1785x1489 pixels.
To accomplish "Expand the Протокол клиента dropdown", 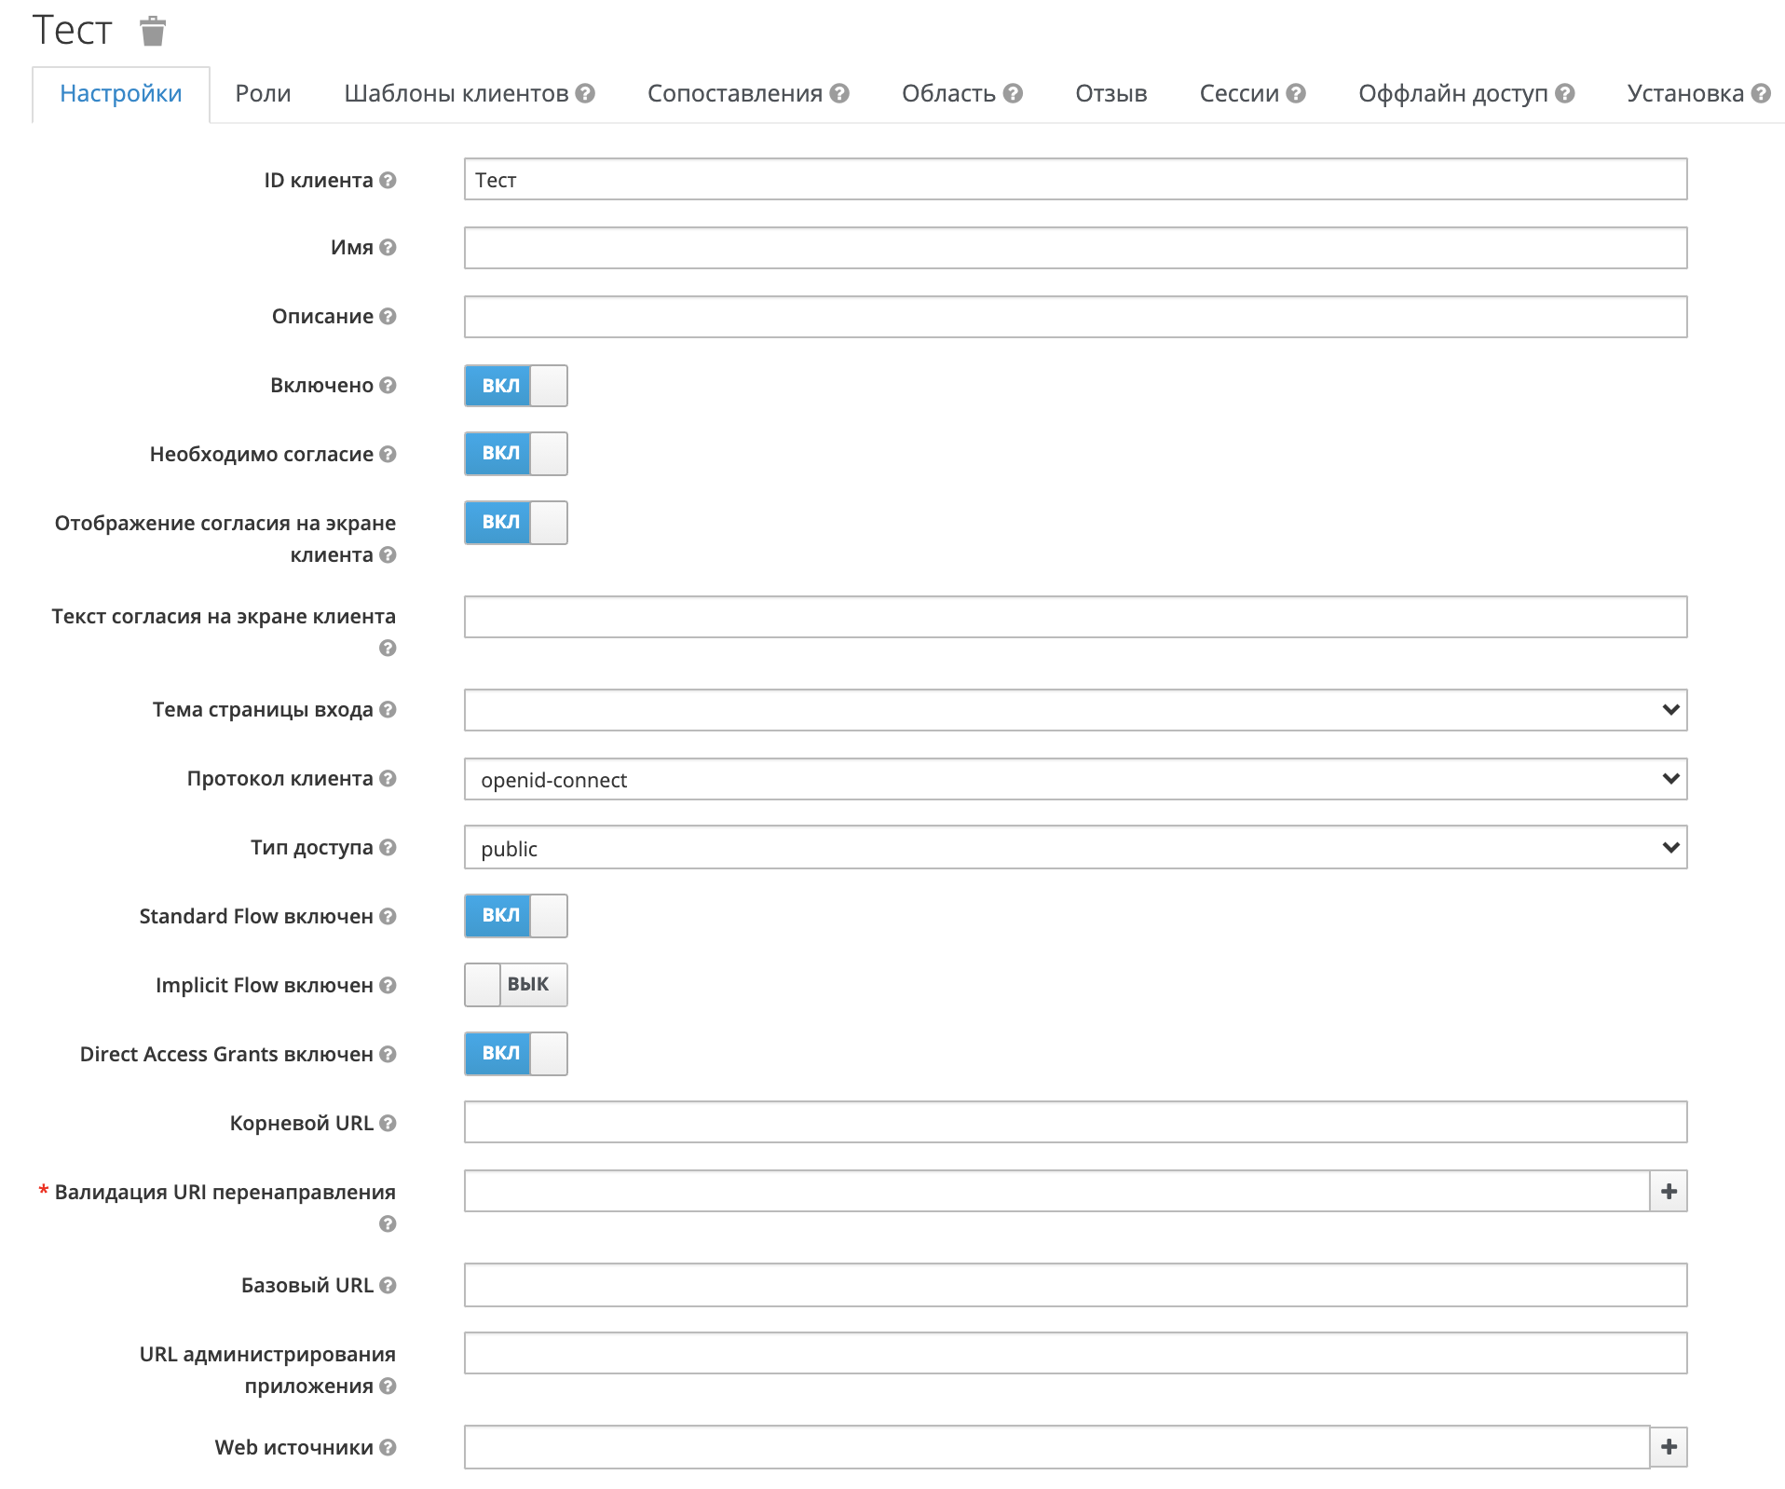I will (1075, 779).
